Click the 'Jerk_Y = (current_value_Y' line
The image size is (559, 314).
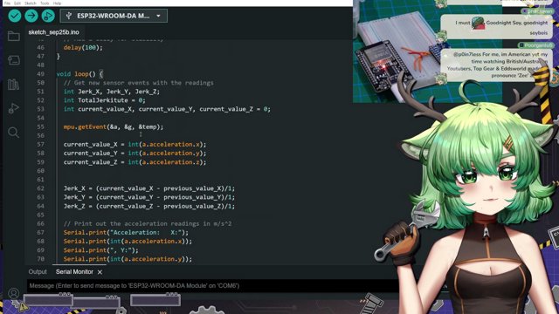click(x=149, y=197)
